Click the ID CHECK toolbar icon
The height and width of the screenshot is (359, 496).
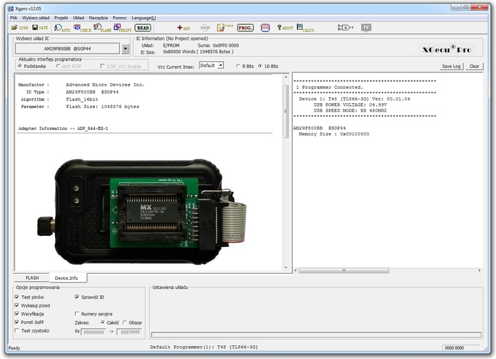(x=82, y=28)
